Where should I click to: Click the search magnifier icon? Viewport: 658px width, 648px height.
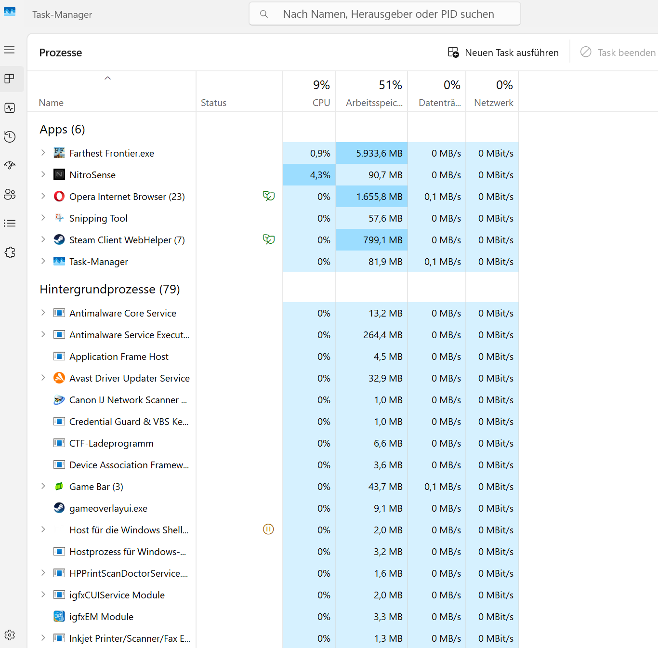pos(264,14)
